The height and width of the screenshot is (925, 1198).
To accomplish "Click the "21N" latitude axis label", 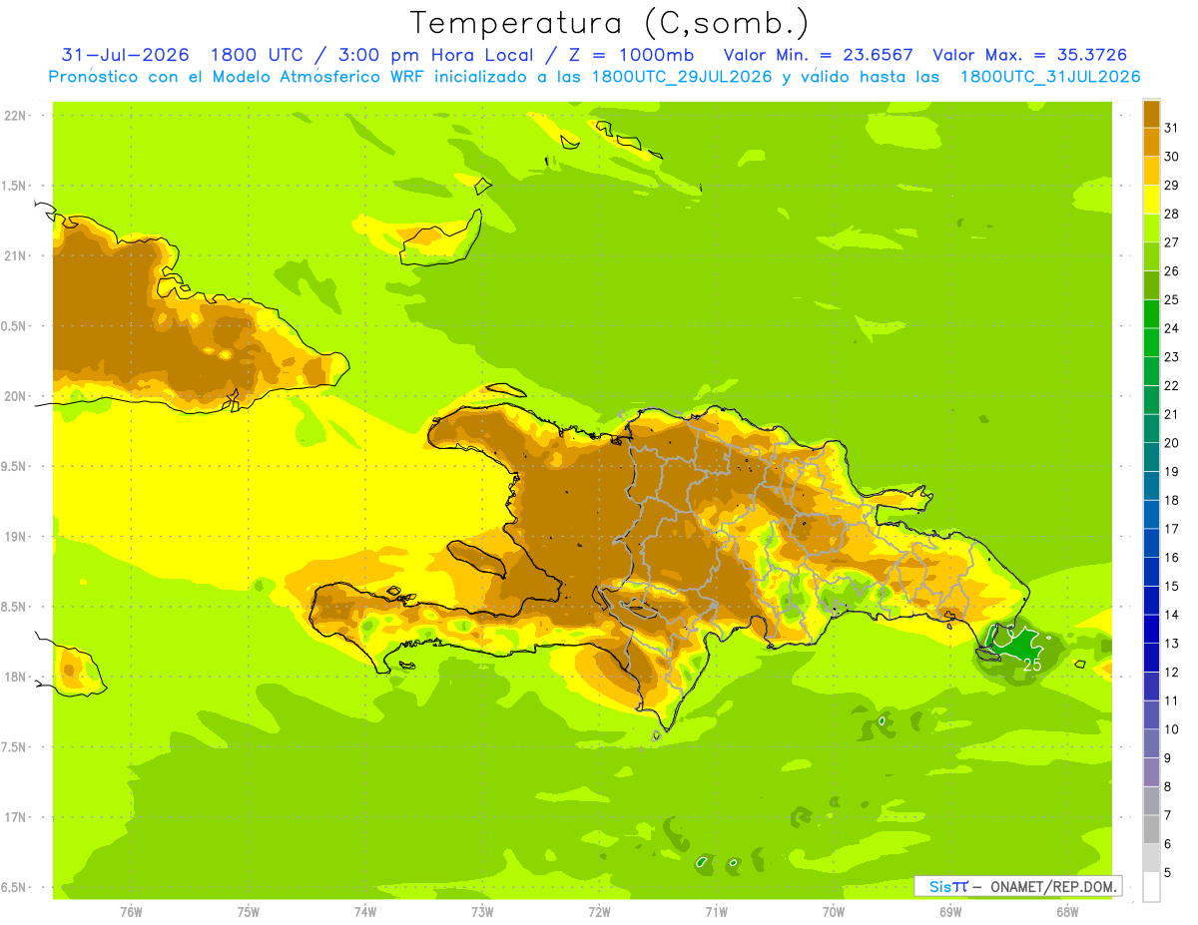I will tap(17, 255).
